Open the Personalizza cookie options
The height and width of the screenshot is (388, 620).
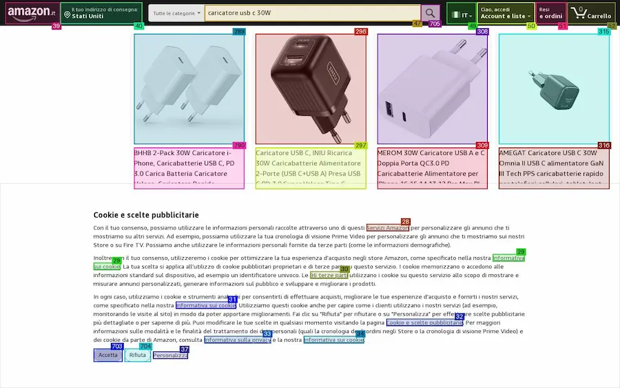(x=170, y=356)
